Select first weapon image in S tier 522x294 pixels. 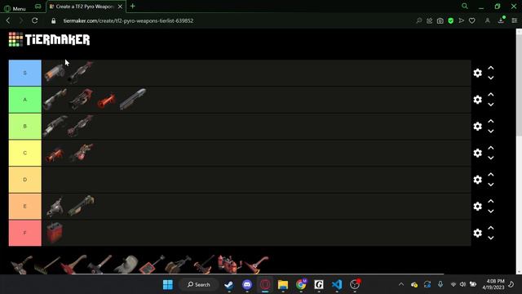[x=55, y=73]
